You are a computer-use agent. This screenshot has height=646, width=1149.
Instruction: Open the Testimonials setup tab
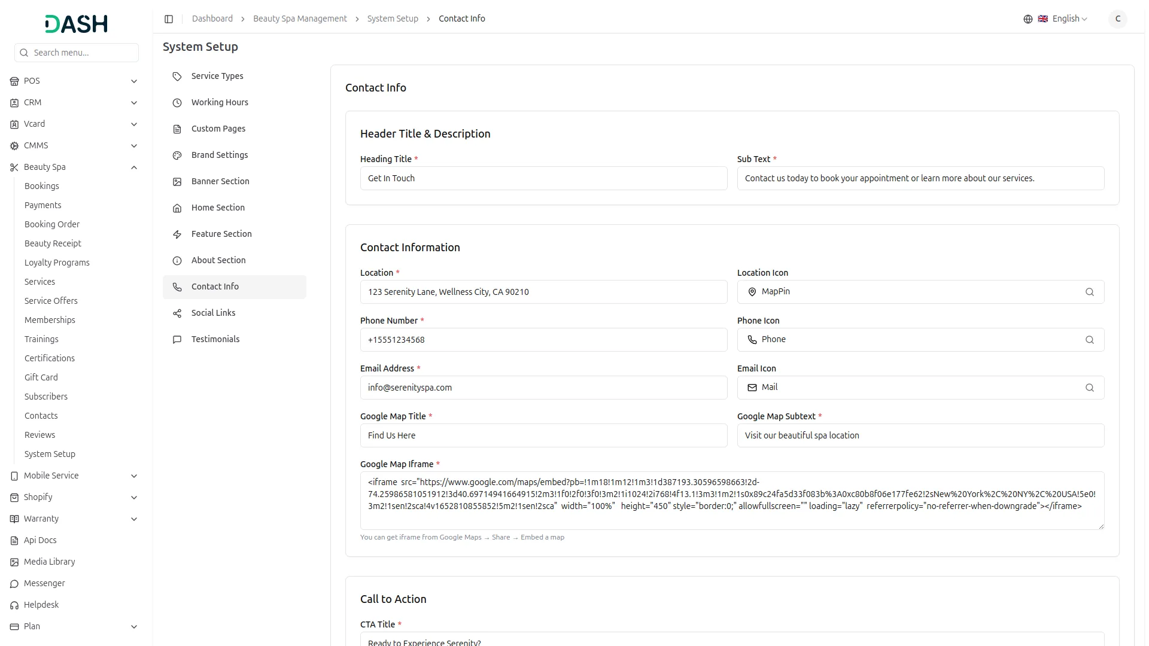tap(215, 339)
